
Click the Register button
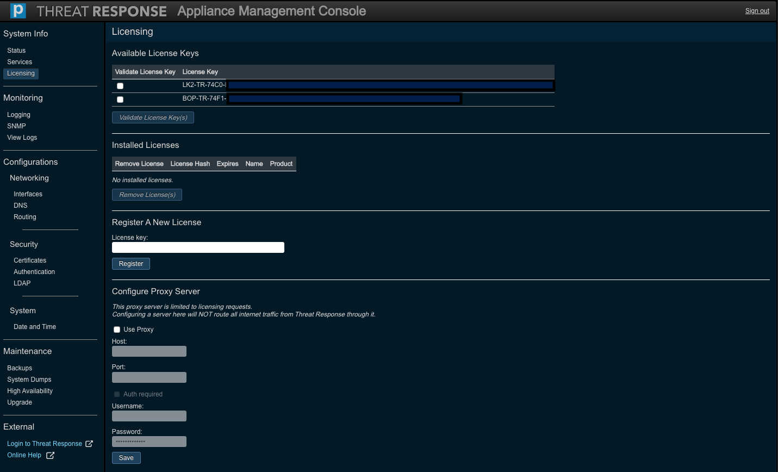coord(131,264)
